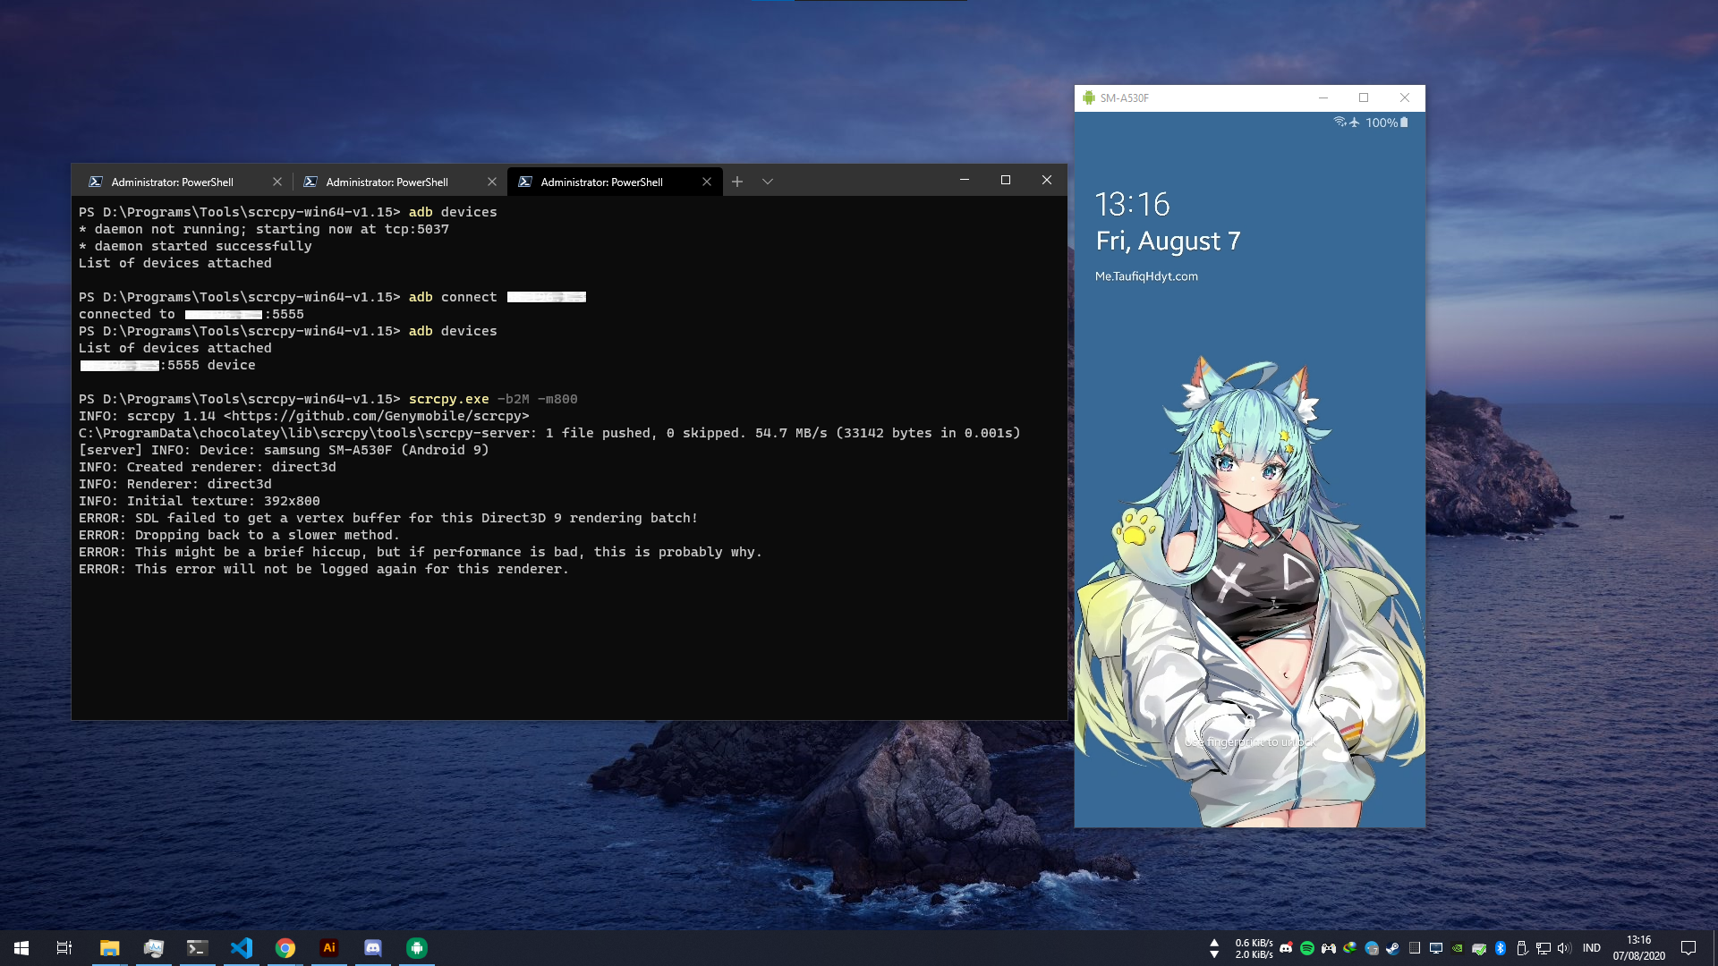1718x966 pixels.
Task: Switch to the first PowerShell tab
Action: coord(173,182)
